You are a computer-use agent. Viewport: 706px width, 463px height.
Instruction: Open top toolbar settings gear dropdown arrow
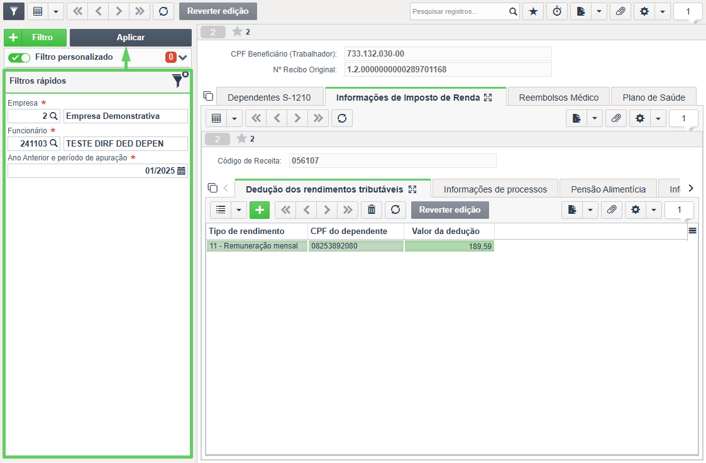pyautogui.click(x=663, y=11)
